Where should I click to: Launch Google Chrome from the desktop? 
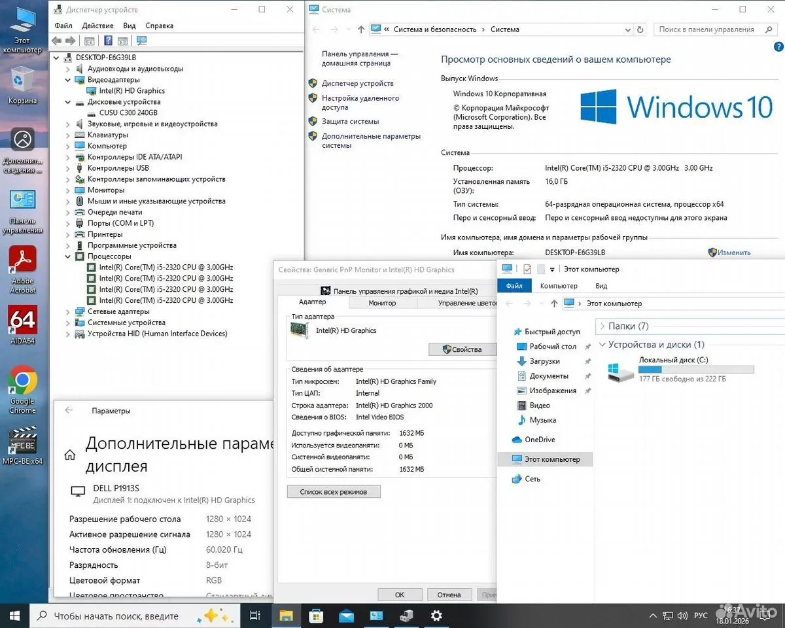point(22,390)
